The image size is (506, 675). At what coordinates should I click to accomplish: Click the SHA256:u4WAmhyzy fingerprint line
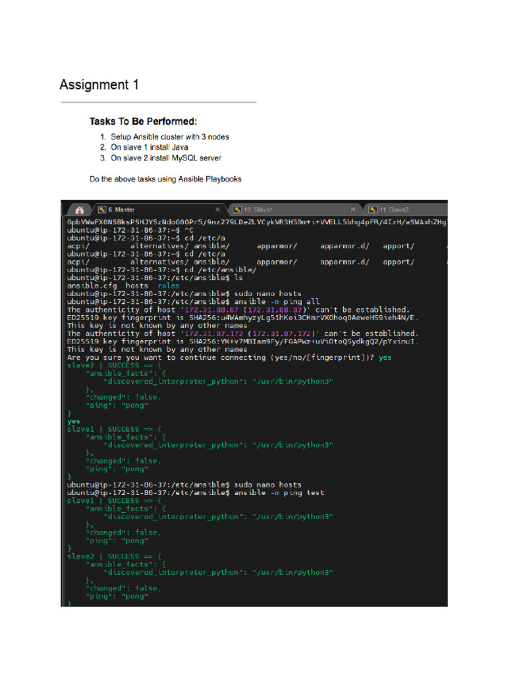pos(242,318)
